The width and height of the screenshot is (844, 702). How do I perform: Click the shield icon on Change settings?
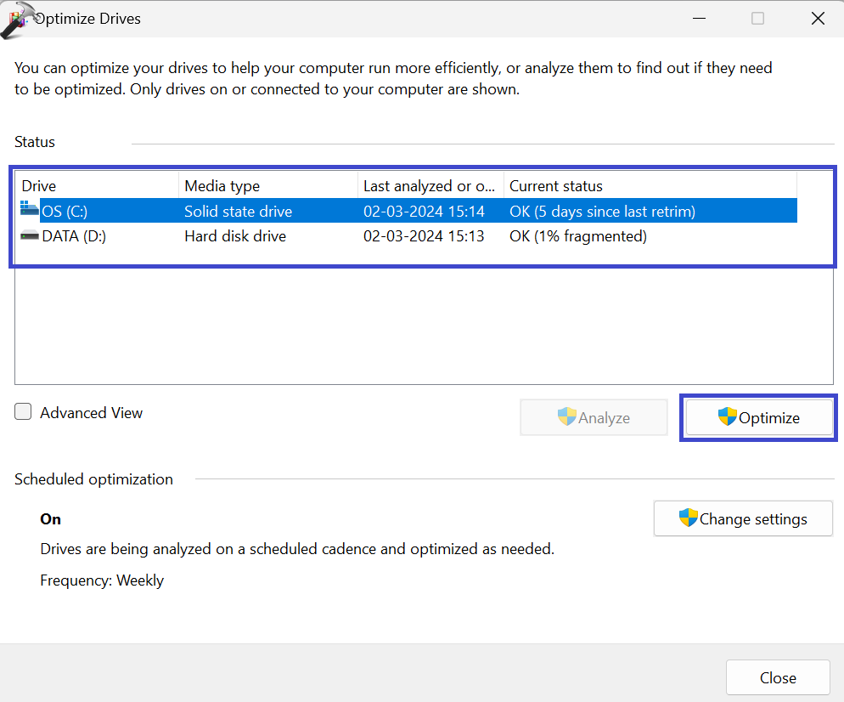688,518
